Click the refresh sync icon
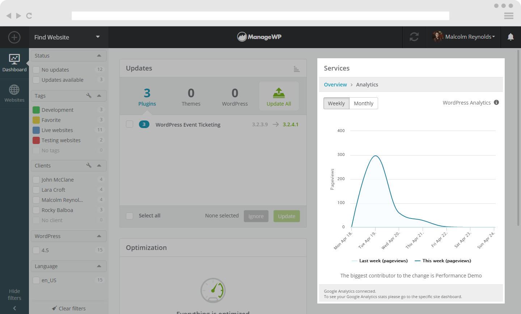 [414, 37]
